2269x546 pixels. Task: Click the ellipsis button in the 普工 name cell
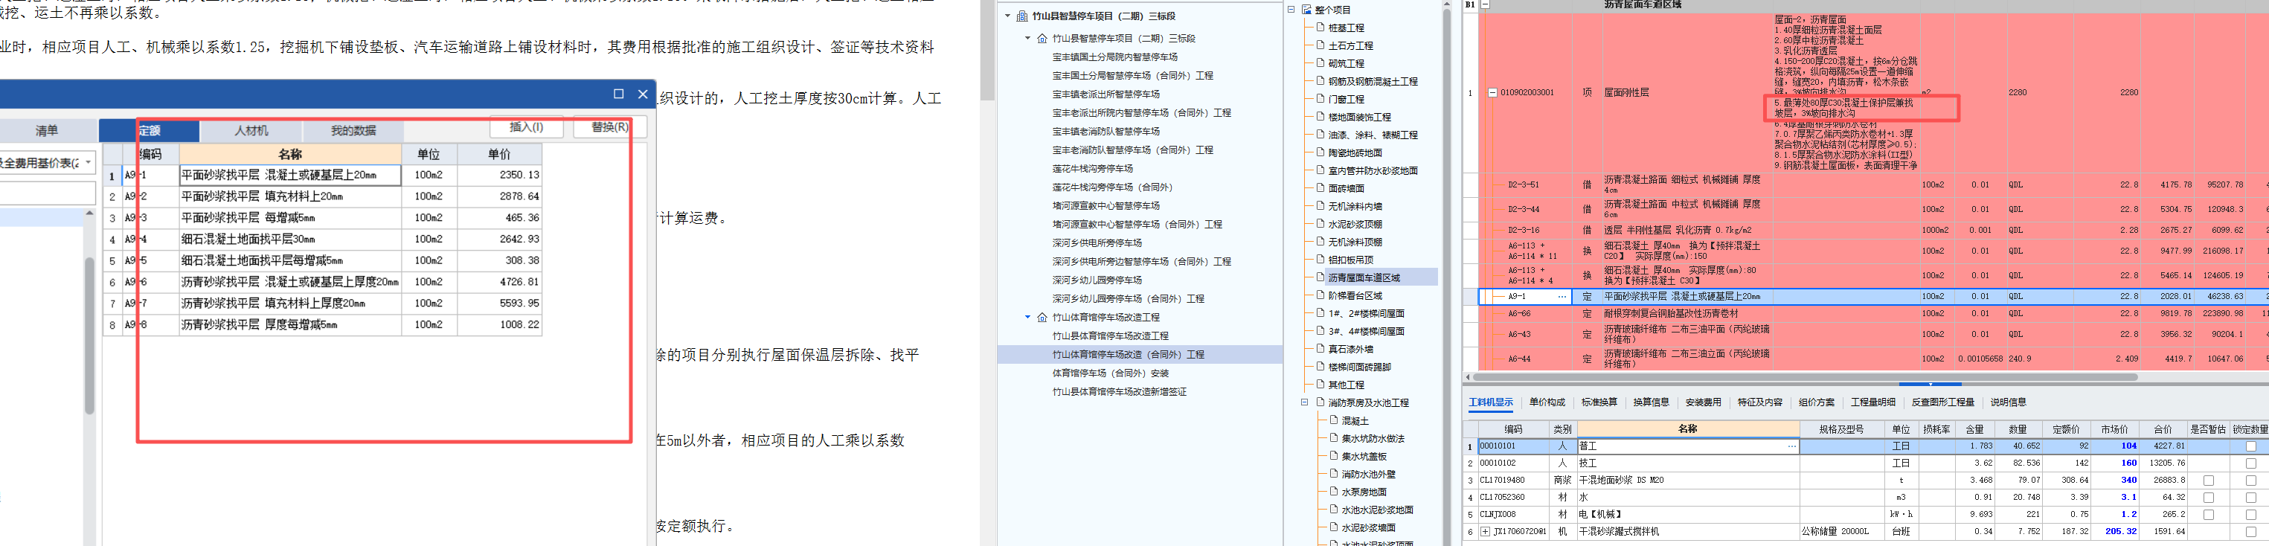(1791, 446)
